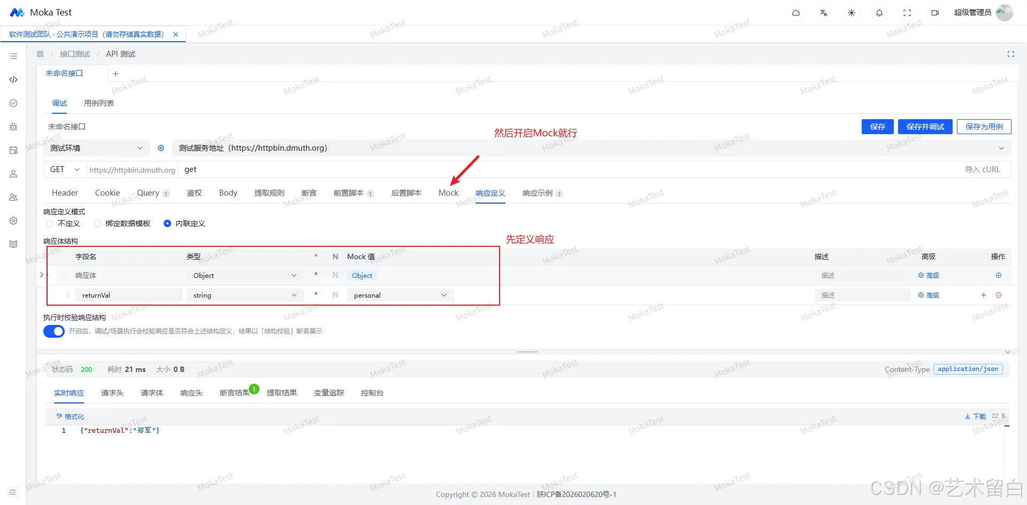
Task: Open the 测试环境 environment dropdown
Action: pyautogui.click(x=96, y=148)
